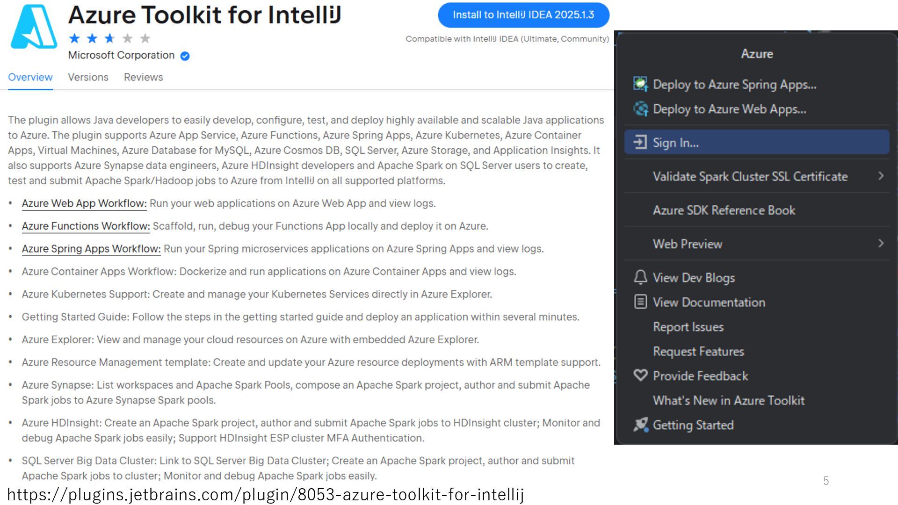Click the SQL Server Big Data Cluster bullet

click(298, 468)
